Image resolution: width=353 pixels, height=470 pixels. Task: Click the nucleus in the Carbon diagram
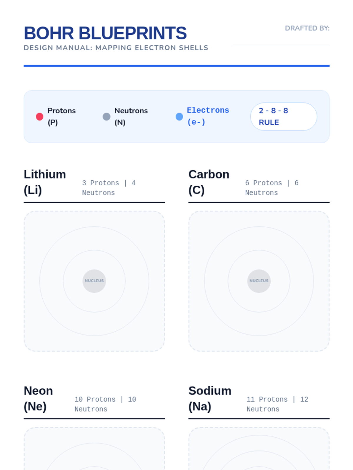tap(259, 281)
